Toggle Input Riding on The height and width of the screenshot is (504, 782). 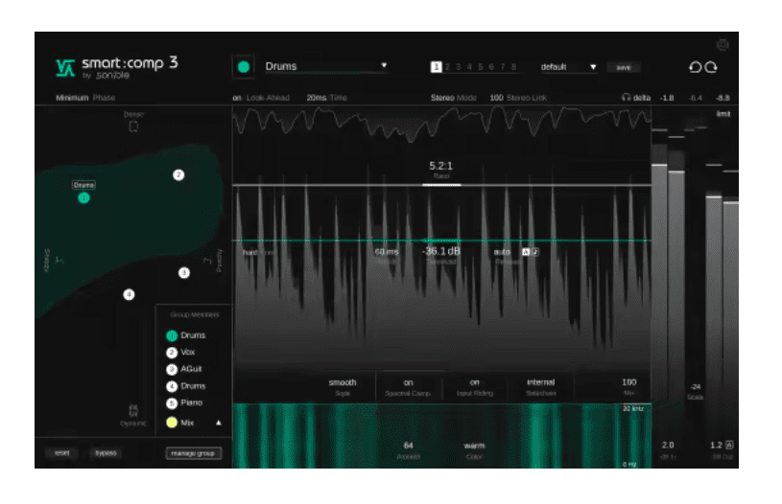point(474,382)
